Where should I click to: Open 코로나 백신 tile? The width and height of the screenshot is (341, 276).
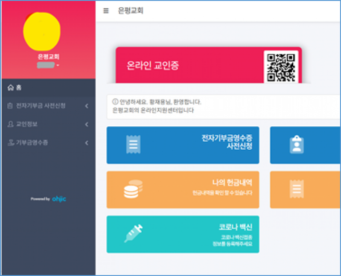[x=183, y=234]
